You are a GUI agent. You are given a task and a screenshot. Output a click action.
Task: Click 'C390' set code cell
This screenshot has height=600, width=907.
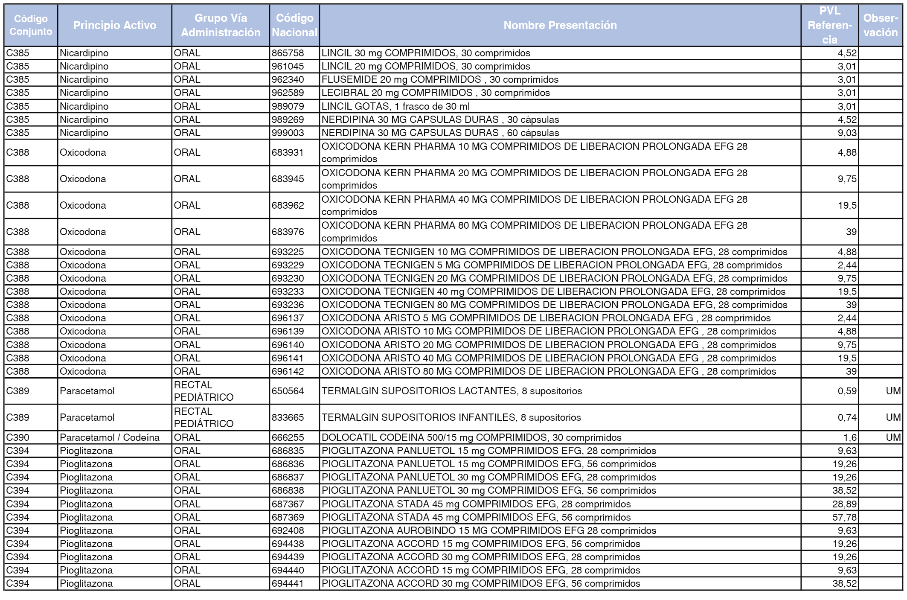pyautogui.click(x=31, y=437)
